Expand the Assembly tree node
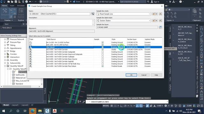The width and height of the screenshot is (204, 114). pyautogui.click(x=5, y=60)
